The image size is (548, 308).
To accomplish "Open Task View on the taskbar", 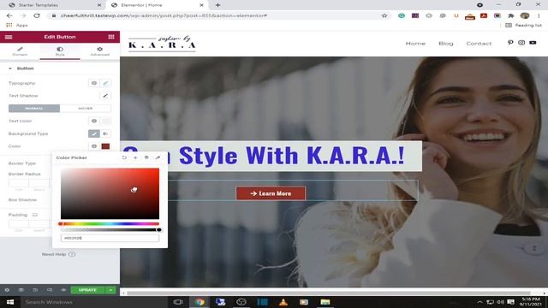I will (x=178, y=302).
